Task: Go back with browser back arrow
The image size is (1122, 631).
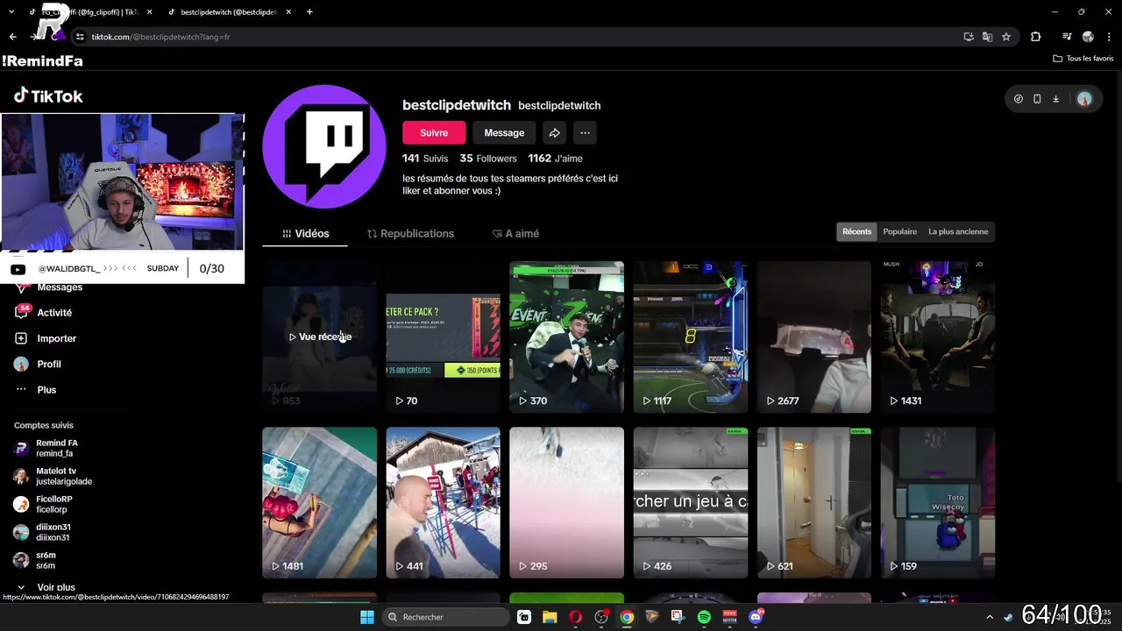Action: pos(12,37)
